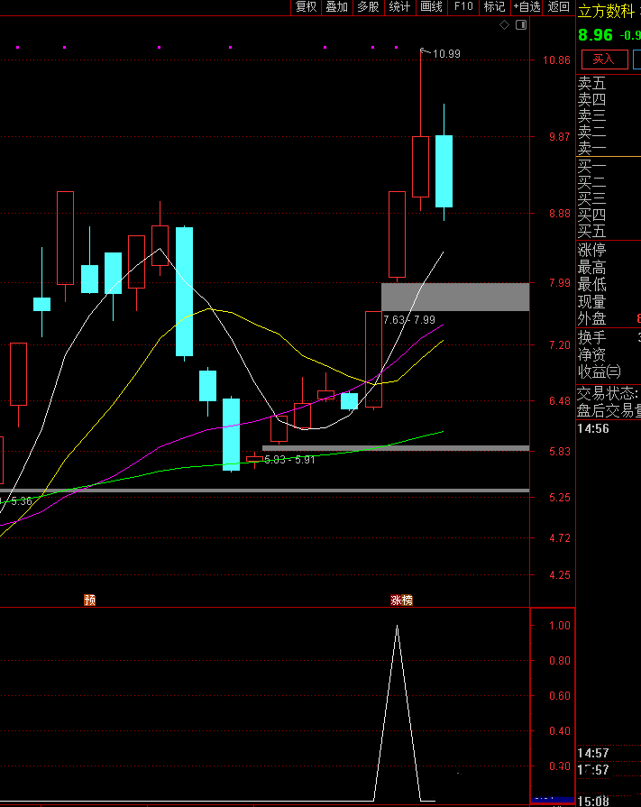
Task: Open F10 company information
Action: (462, 7)
